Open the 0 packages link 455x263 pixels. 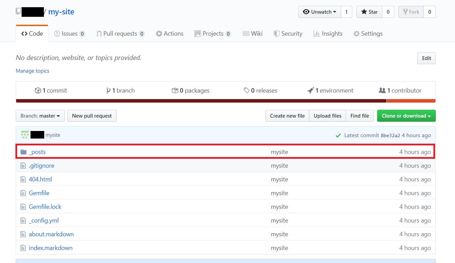point(190,91)
